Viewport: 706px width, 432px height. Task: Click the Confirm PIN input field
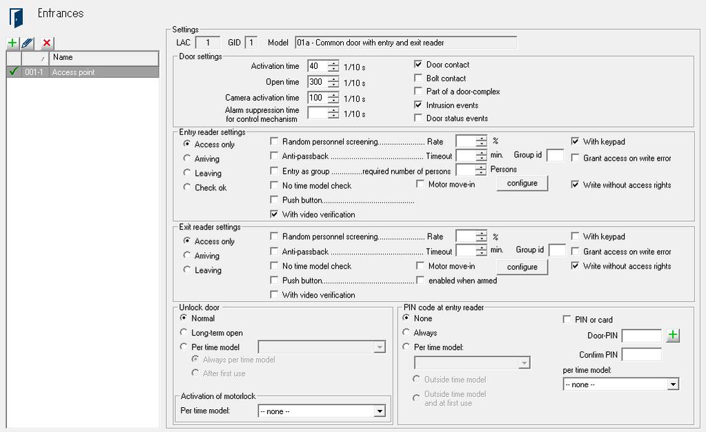[x=642, y=355]
